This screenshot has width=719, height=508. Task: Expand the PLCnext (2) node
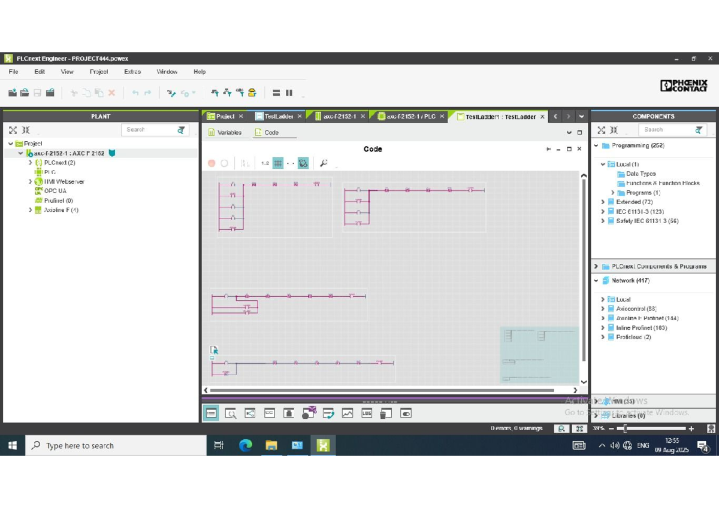coord(31,163)
